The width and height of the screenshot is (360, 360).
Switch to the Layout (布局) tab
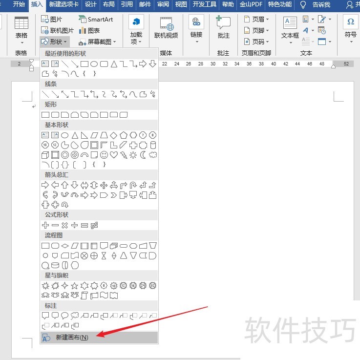click(x=108, y=4)
